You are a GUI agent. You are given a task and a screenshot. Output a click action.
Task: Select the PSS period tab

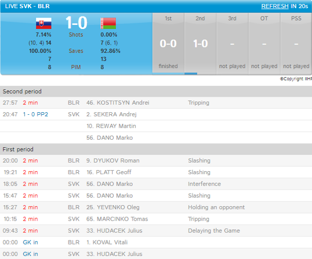click(296, 43)
